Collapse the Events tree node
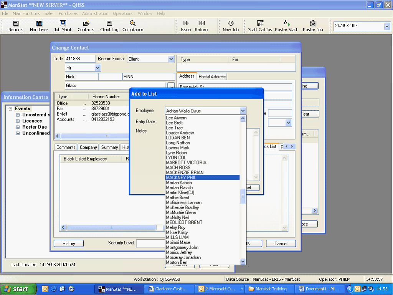 (x=11, y=109)
